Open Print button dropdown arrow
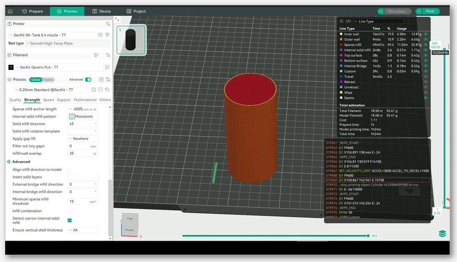Viewport: 457px width, 262px height. coord(419,11)
